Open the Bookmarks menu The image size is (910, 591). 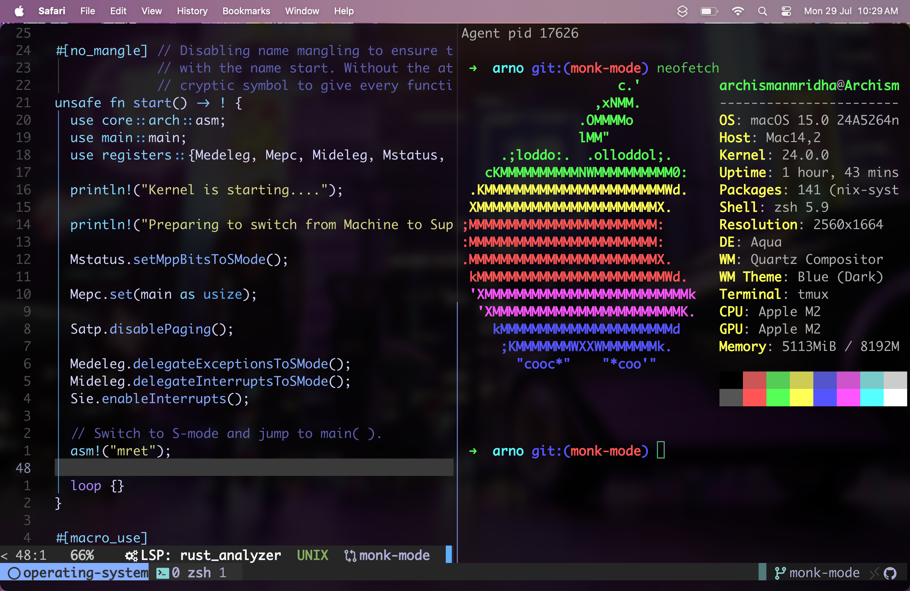click(246, 11)
